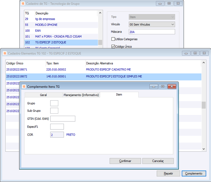211x182 pixels.
Task: Maximize the Cadastro Elementos TG 102 window
Action: [x=195, y=53]
